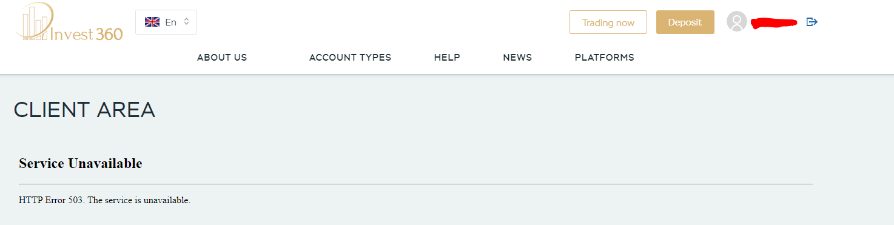Click the divider line under Service Unavailable
Image resolution: width=894 pixels, height=225 pixels.
coord(415,184)
